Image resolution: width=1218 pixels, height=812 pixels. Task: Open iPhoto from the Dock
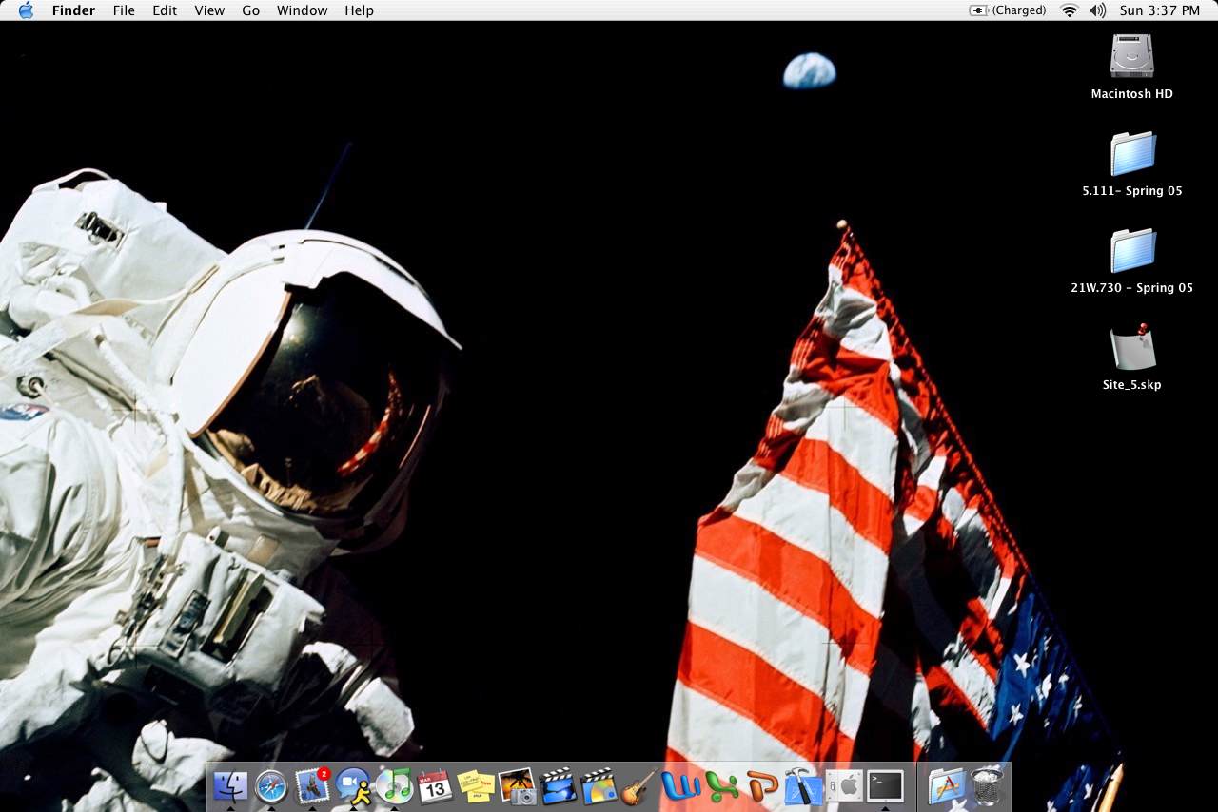(x=517, y=786)
